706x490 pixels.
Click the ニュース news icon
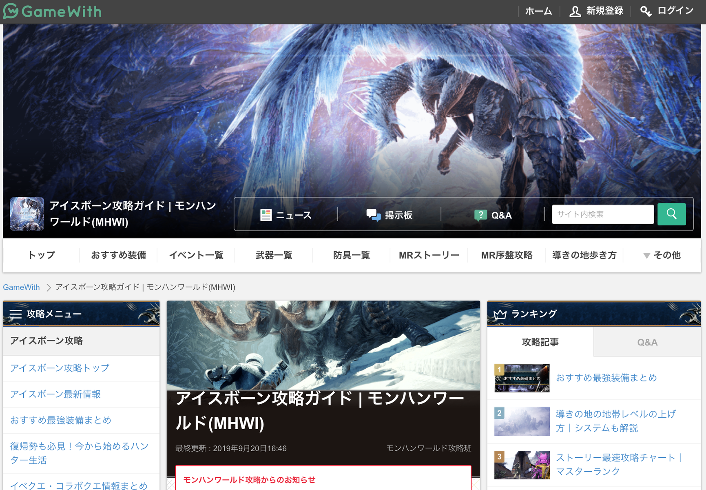[x=266, y=215]
